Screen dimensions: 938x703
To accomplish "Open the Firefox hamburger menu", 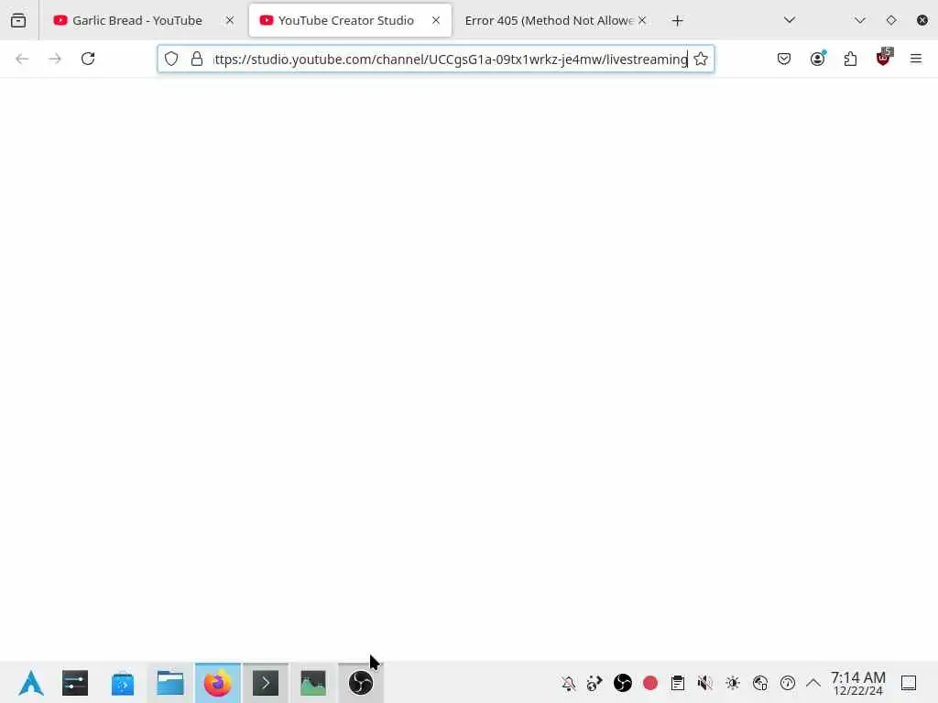I will [916, 59].
